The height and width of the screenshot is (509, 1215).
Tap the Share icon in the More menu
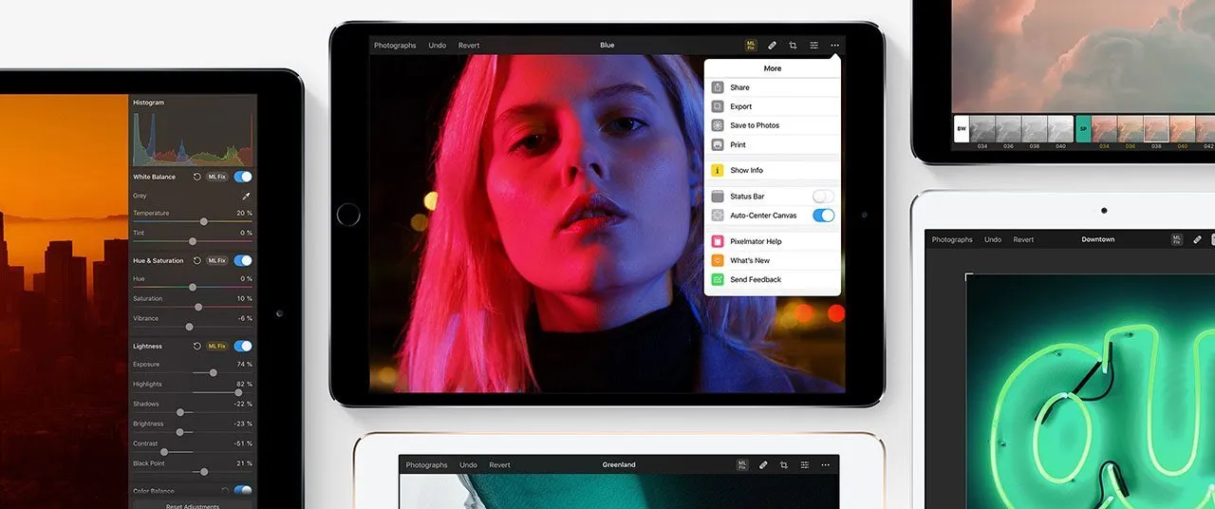(718, 87)
